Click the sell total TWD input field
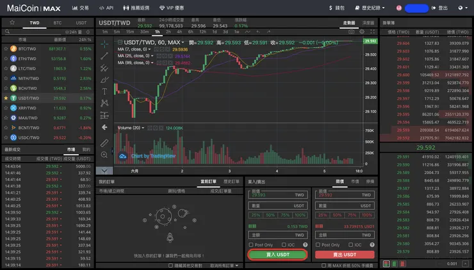The width and height of the screenshot is (474, 270). 345,235
